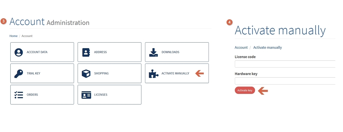Image resolution: width=343 pixels, height=132 pixels.
Task: Open the DOWNLOADS tile
Action: tap(177, 52)
